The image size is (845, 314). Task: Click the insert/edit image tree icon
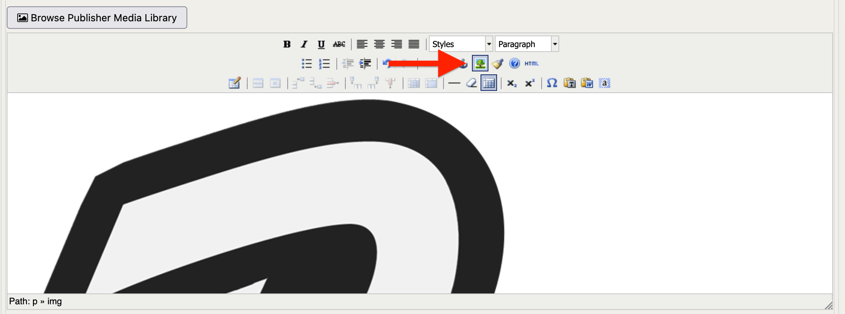480,64
